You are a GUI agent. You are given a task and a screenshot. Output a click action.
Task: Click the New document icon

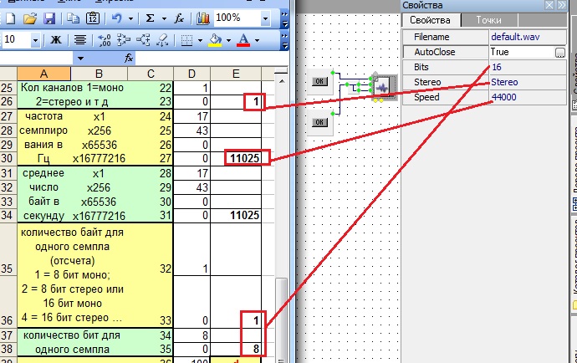coord(11,18)
